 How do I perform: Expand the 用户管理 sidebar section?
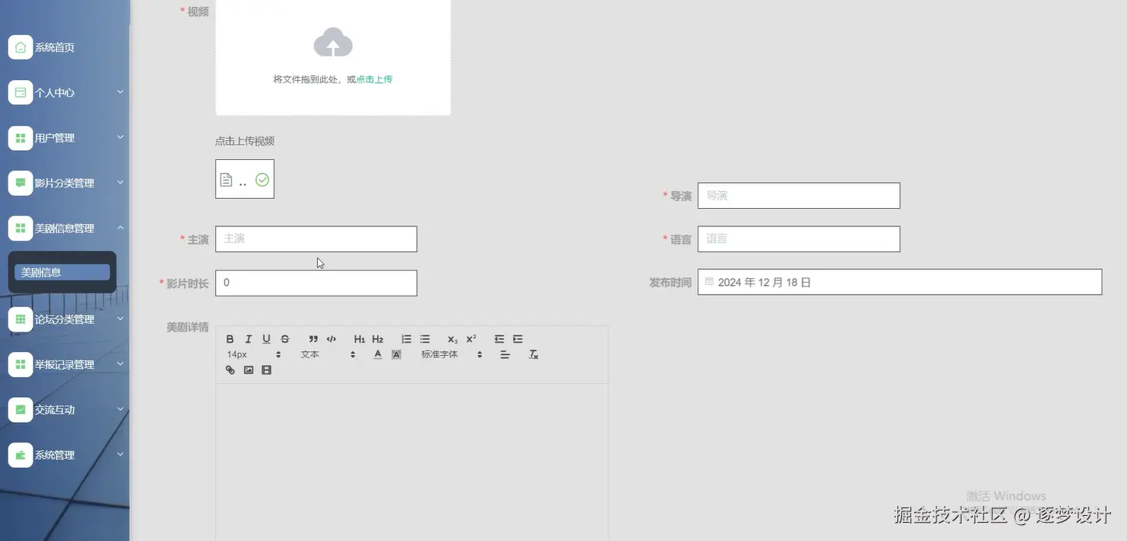(56, 136)
